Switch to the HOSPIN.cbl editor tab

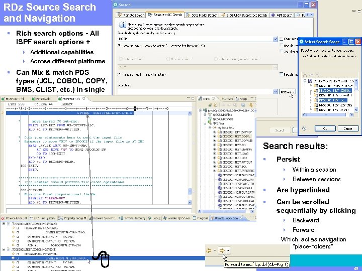coord(41,99)
